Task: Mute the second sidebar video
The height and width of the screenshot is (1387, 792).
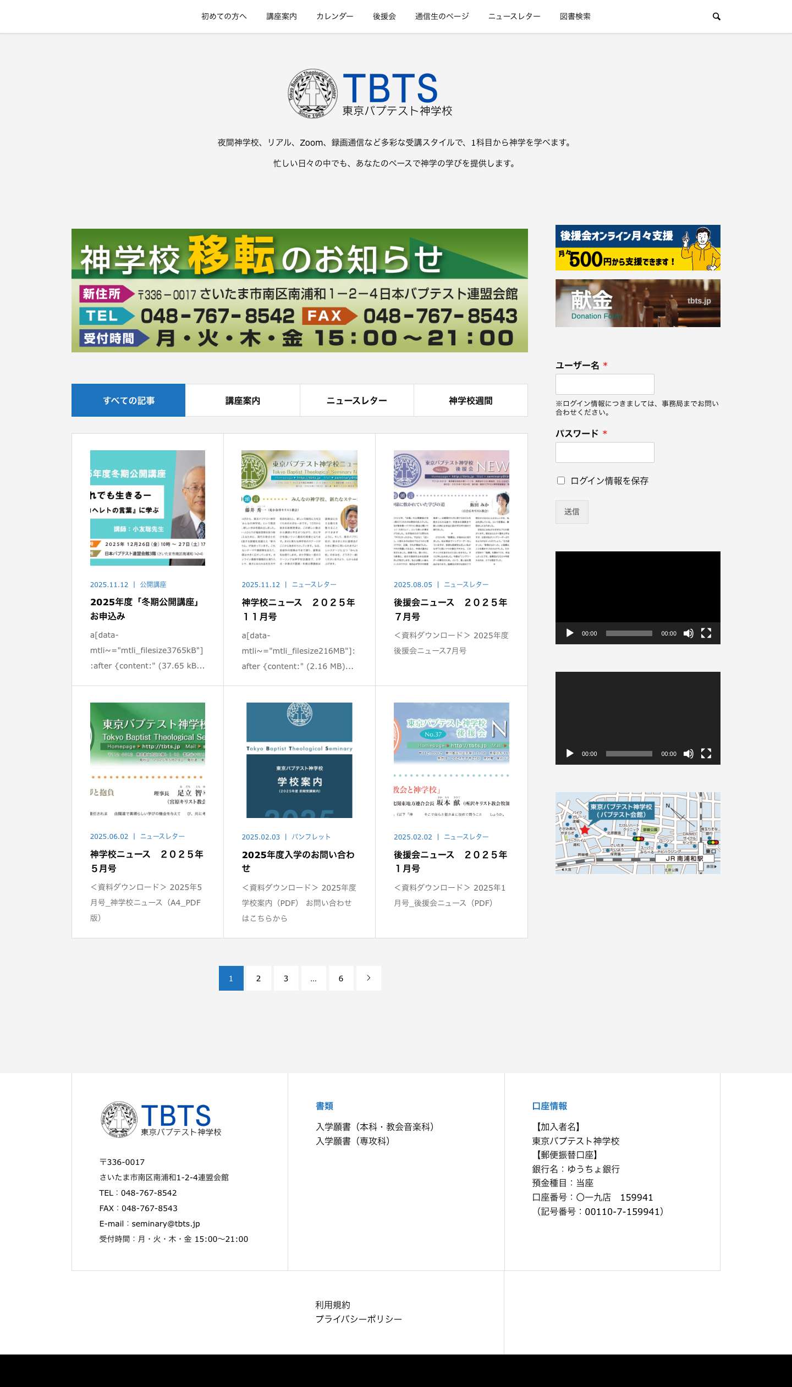Action: (688, 754)
